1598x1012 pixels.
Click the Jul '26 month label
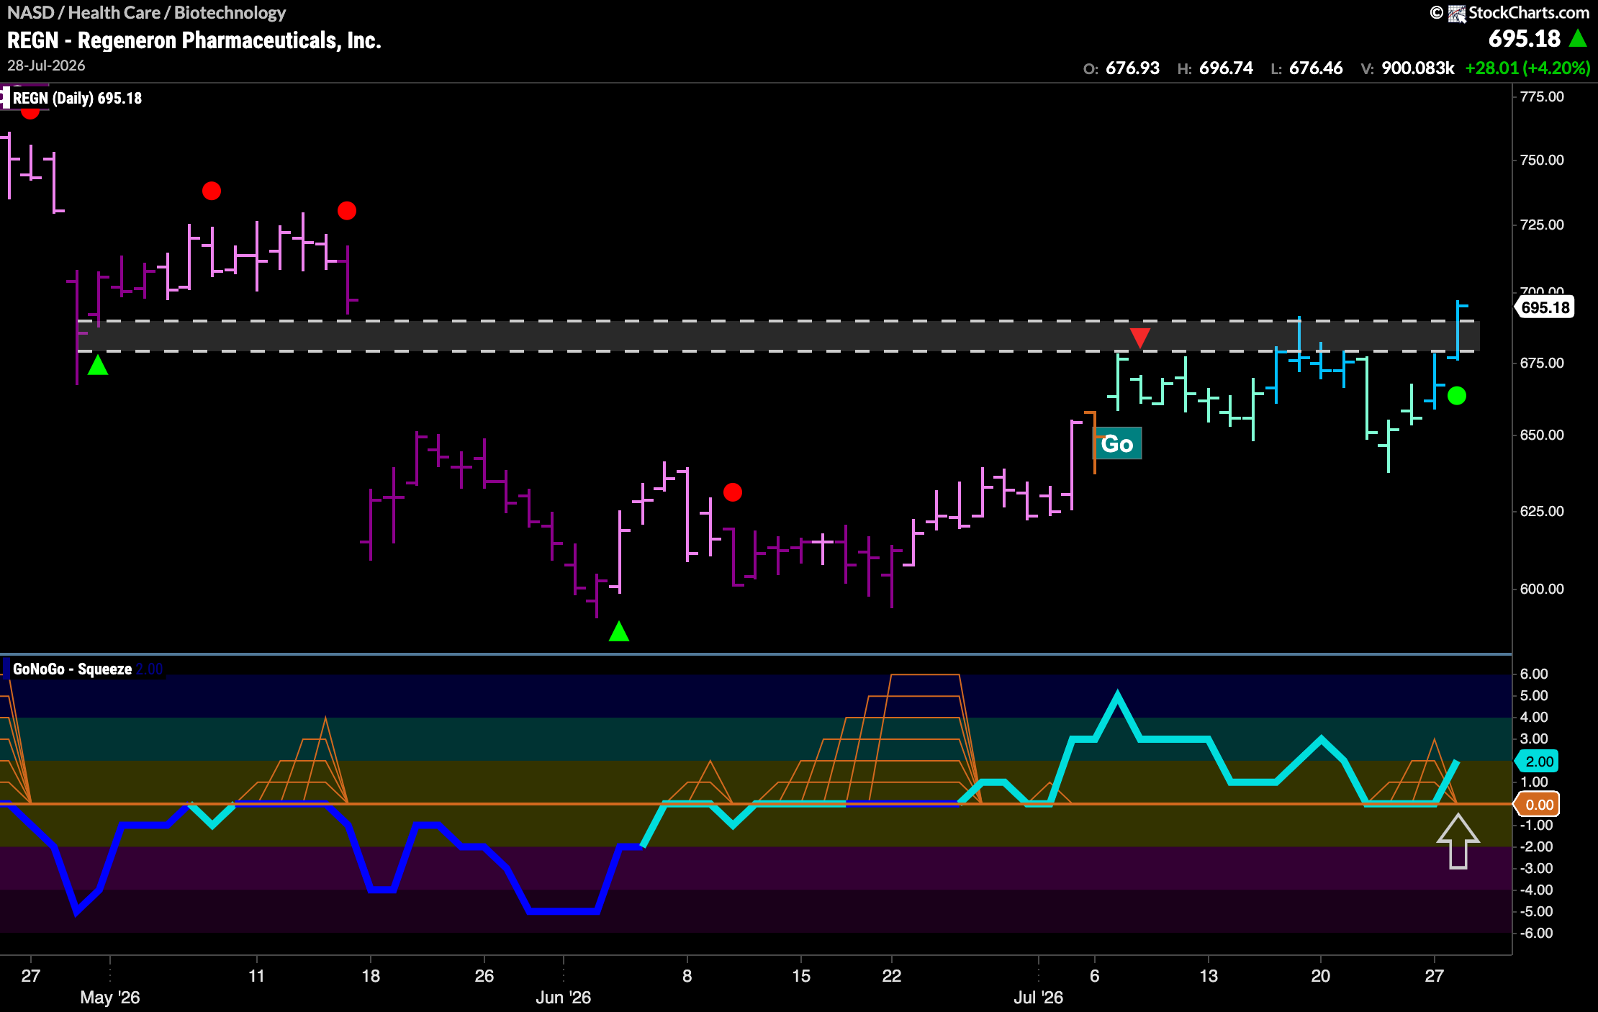1038,998
